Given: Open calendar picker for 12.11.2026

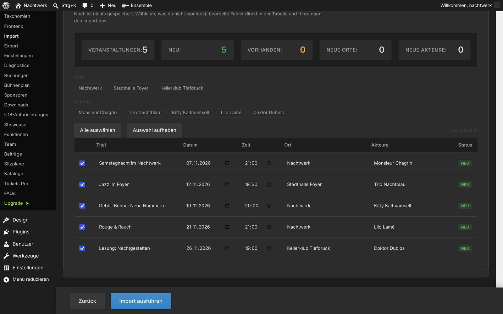Looking at the screenshot, I should [x=227, y=184].
